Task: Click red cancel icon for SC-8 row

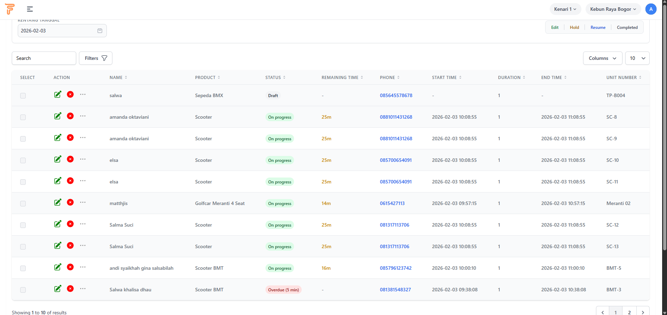Action: (x=70, y=116)
